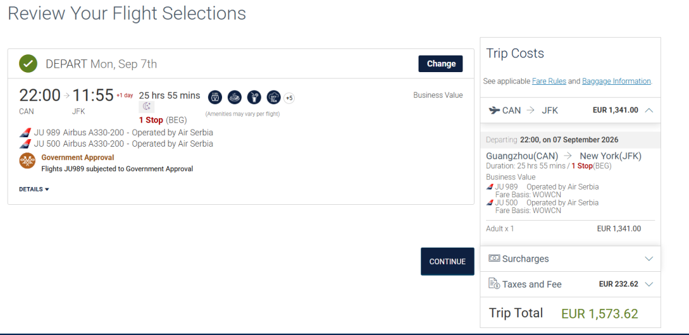The image size is (689, 335).
Task: Click the meal service amenity icon
Action: 235,97
